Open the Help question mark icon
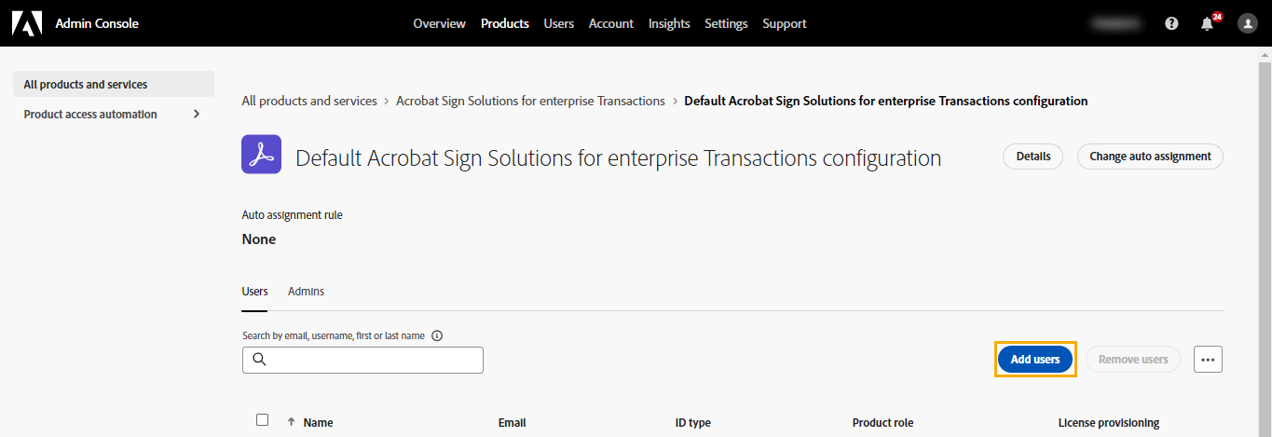The image size is (1272, 437). point(1171,23)
